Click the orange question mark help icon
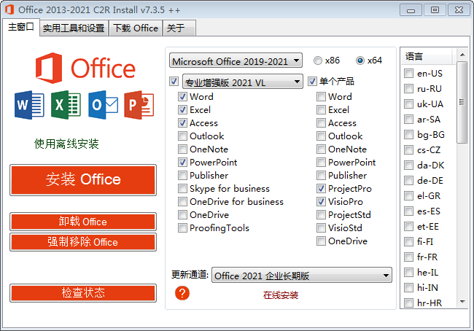The height and width of the screenshot is (331, 474). tap(182, 293)
